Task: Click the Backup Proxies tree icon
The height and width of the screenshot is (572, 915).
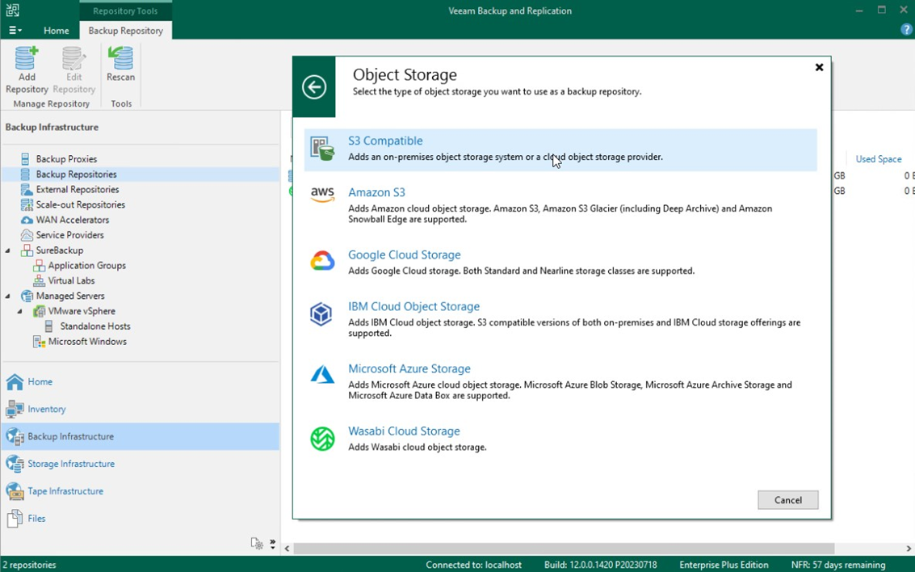Action: click(x=25, y=159)
